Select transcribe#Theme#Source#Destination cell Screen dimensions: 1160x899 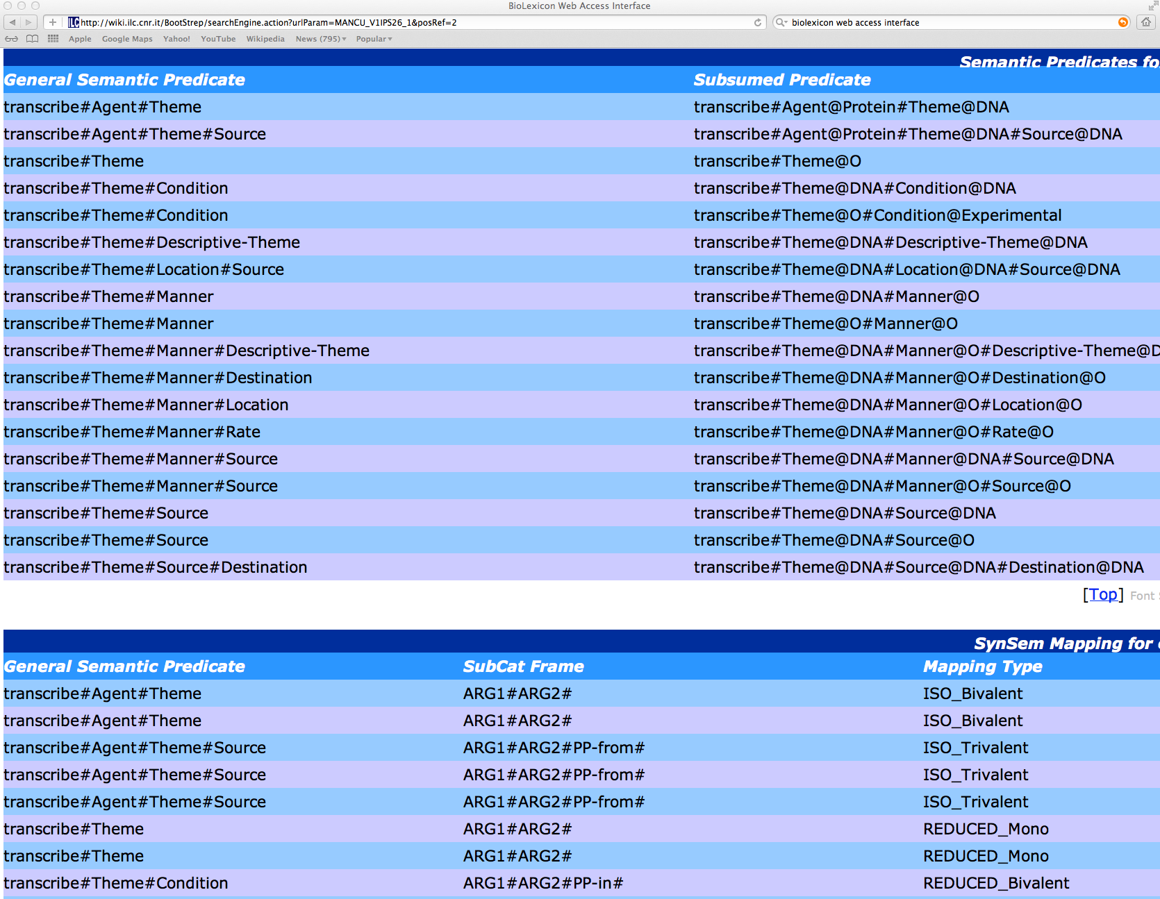pyautogui.click(x=155, y=567)
